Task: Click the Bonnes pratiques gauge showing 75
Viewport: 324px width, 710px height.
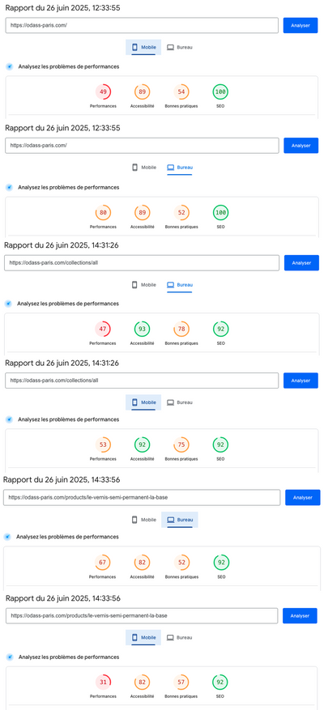Action: (181, 444)
